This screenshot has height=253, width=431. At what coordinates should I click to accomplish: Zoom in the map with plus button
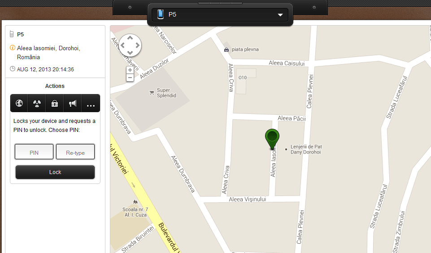[x=130, y=70]
